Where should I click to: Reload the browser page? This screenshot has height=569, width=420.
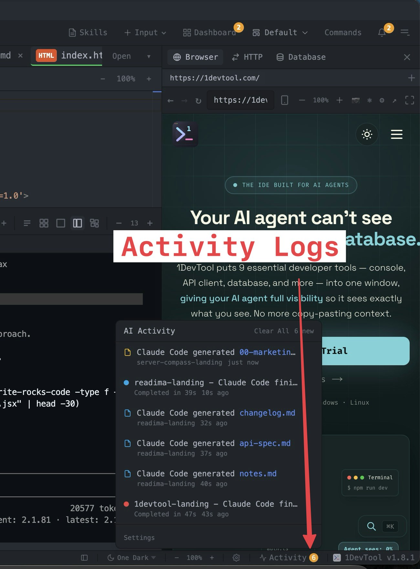coord(198,101)
